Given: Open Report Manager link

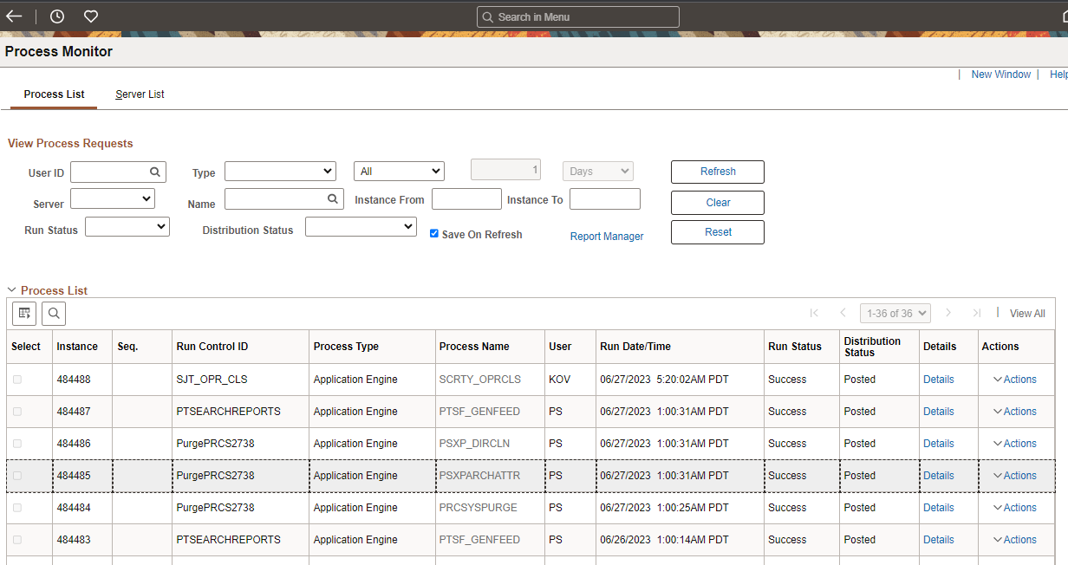Looking at the screenshot, I should (606, 236).
